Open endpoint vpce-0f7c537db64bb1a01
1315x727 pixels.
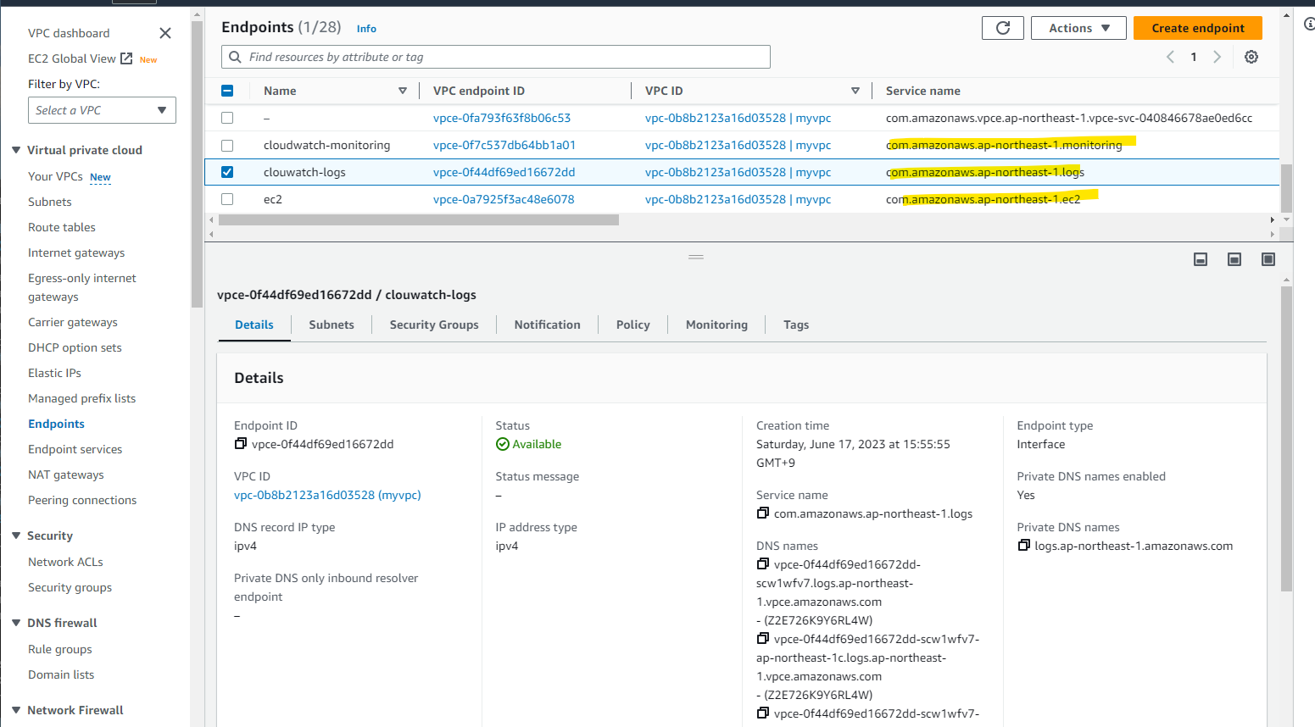point(504,145)
